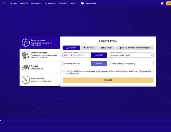This screenshot has height=132, width=171.
Task: Click the casino chips and cards icon
Action: coord(26,55)
